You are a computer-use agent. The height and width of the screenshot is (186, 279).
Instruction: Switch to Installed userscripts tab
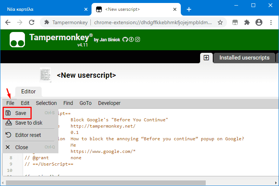pyautogui.click(x=244, y=58)
